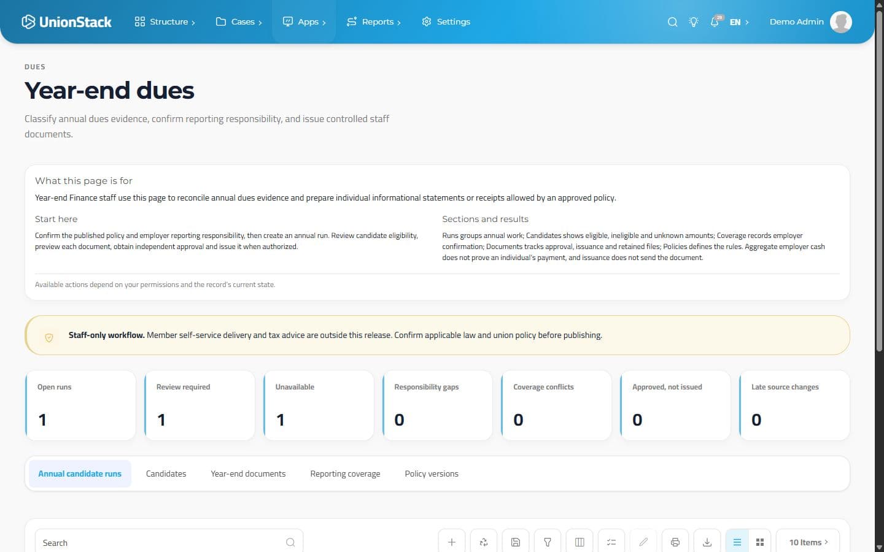The height and width of the screenshot is (552, 884).
Task: Open the filter funnel icon
Action: coord(548,542)
